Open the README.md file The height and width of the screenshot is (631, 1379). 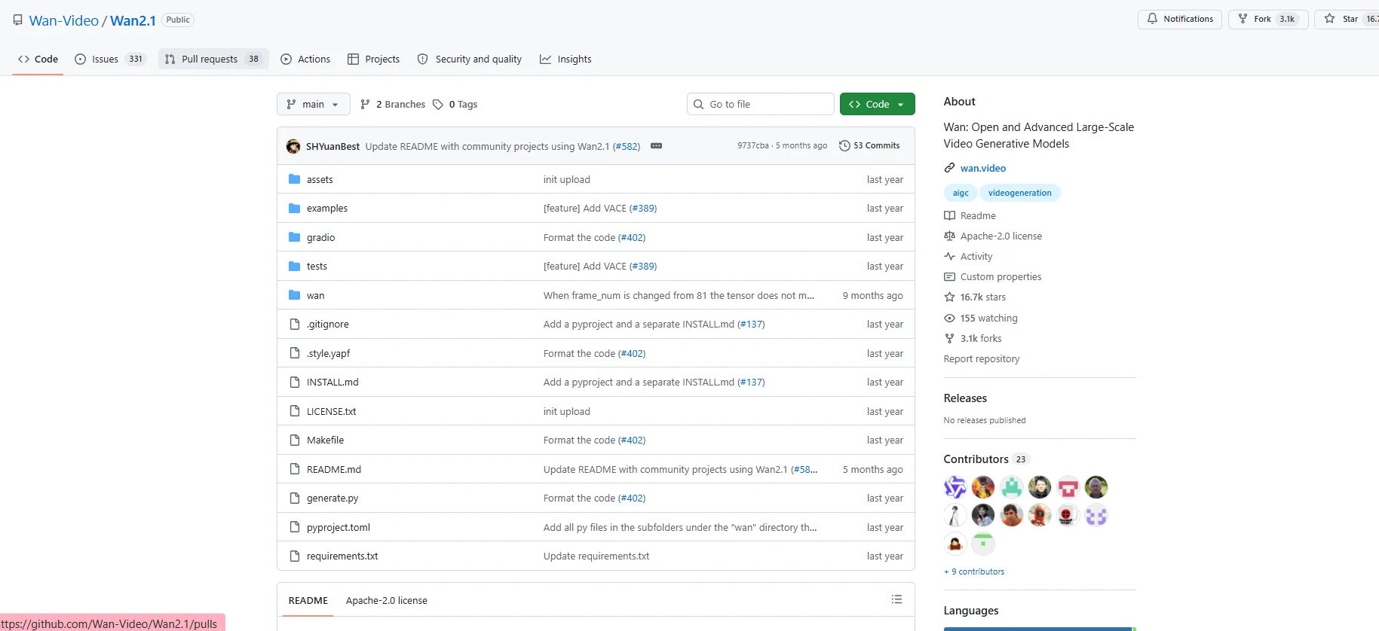coord(334,469)
